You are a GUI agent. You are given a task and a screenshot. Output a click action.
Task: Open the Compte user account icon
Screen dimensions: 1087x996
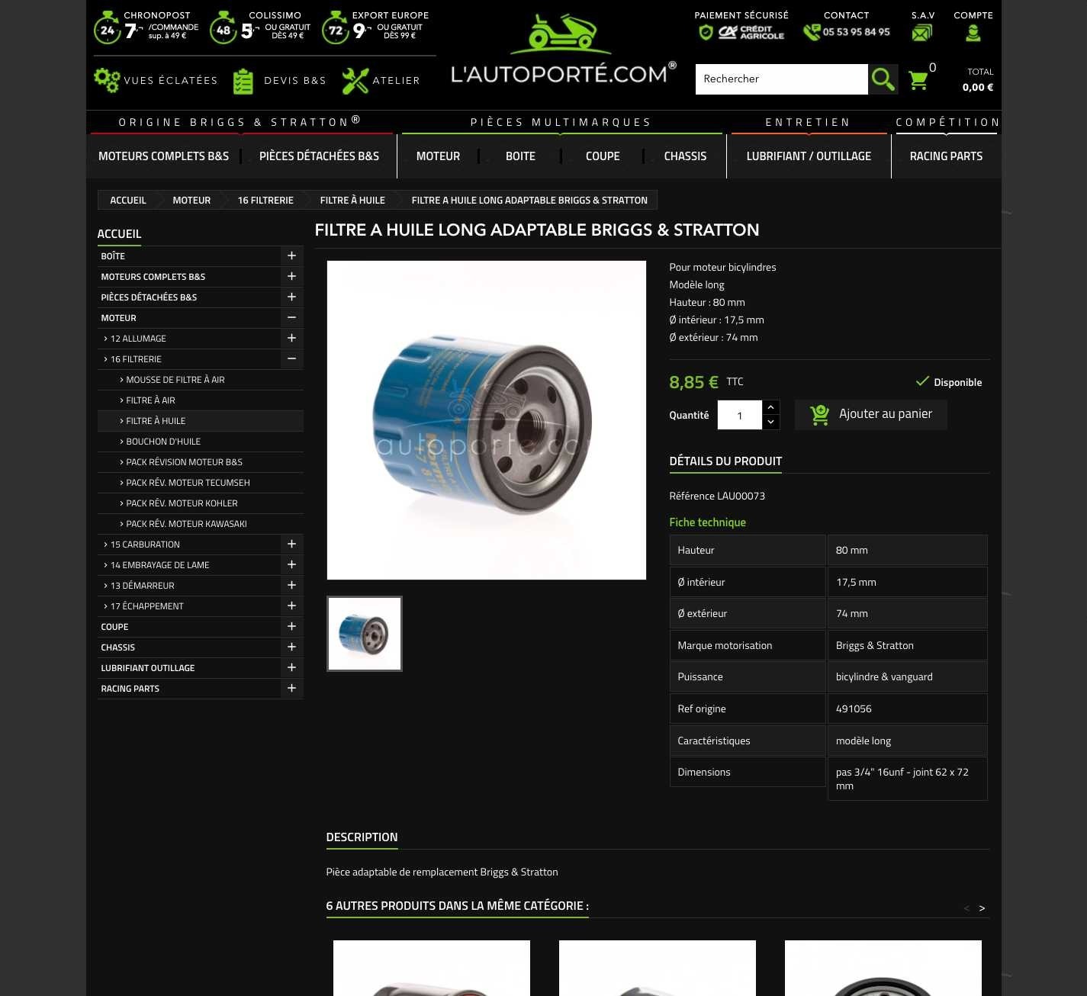pyautogui.click(x=973, y=33)
